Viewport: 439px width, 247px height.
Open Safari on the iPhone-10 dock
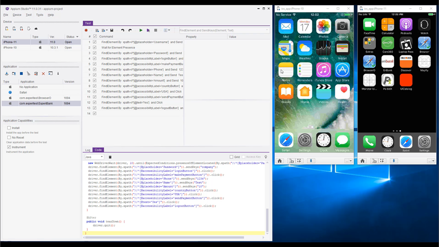(x=285, y=140)
